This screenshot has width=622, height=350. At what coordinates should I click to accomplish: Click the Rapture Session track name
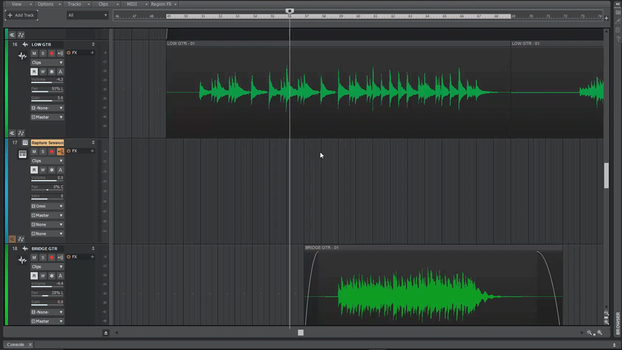tap(47, 142)
